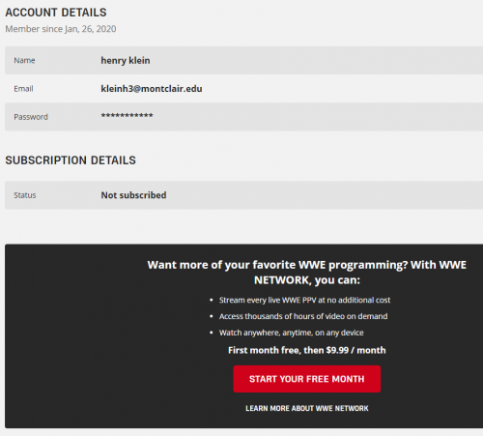Click the Not subscribed status text

point(133,195)
